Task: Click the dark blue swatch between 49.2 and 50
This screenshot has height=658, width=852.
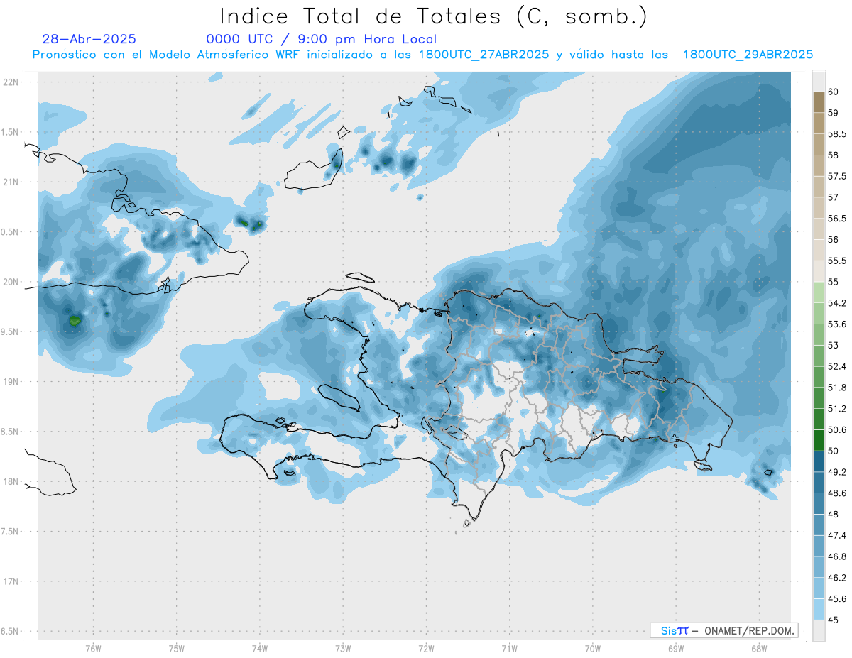Action: tap(819, 461)
